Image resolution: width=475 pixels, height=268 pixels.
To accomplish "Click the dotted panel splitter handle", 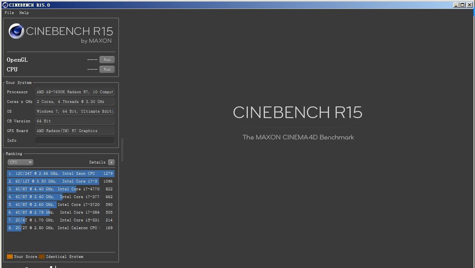I will pos(122,150).
